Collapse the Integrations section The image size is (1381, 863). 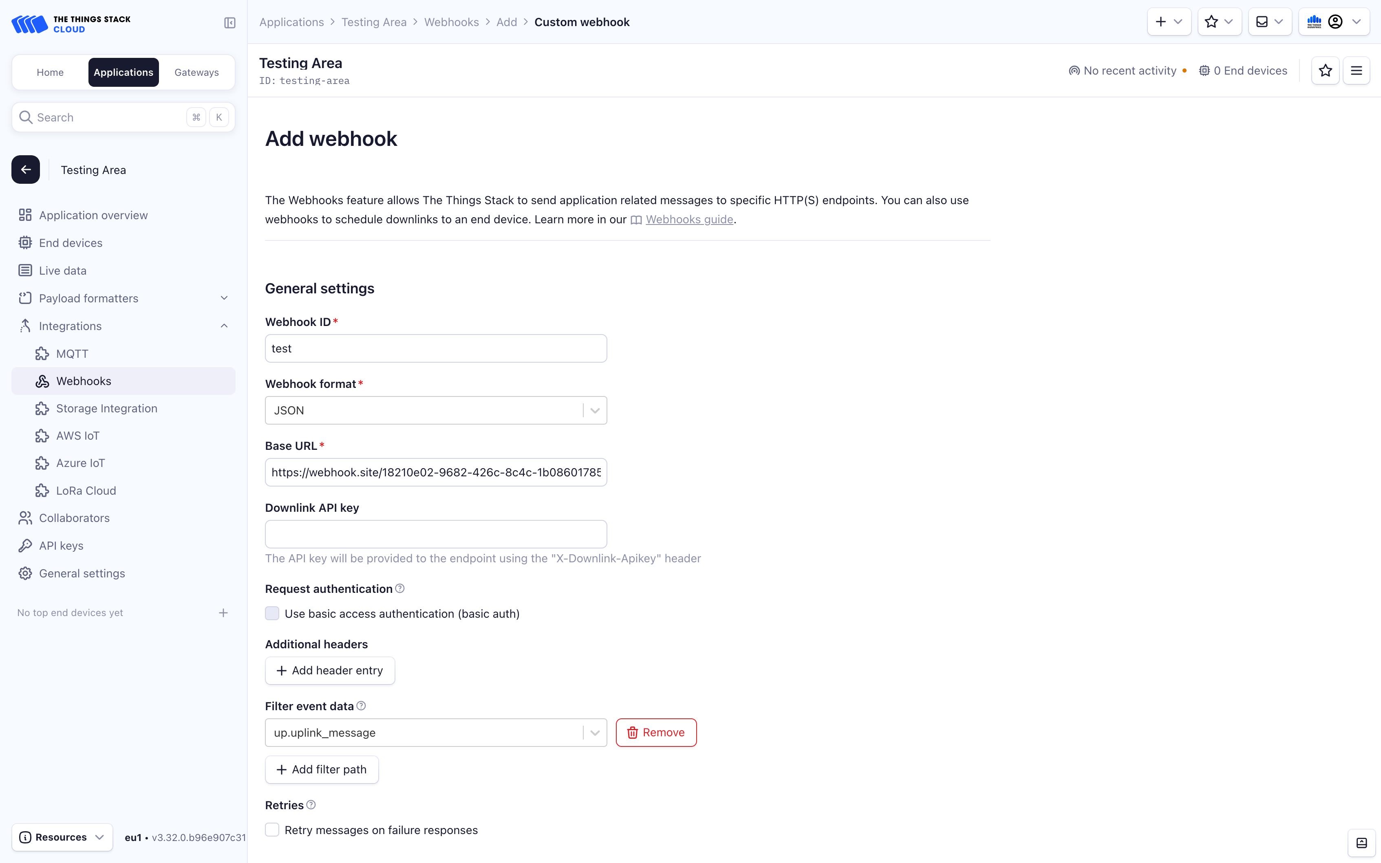pyautogui.click(x=224, y=325)
